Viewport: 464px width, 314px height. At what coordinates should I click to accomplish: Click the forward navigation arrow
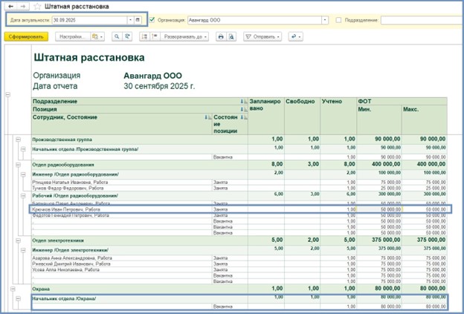click(22, 6)
